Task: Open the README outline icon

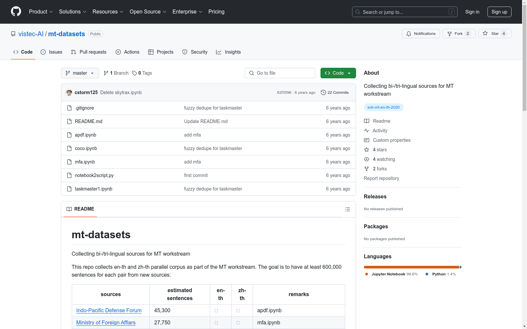Action: click(347, 209)
